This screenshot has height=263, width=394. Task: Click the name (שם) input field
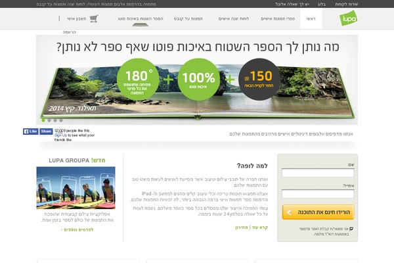click(x=318, y=173)
